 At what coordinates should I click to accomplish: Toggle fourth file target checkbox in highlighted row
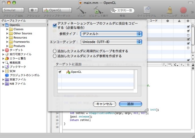[188, 39]
